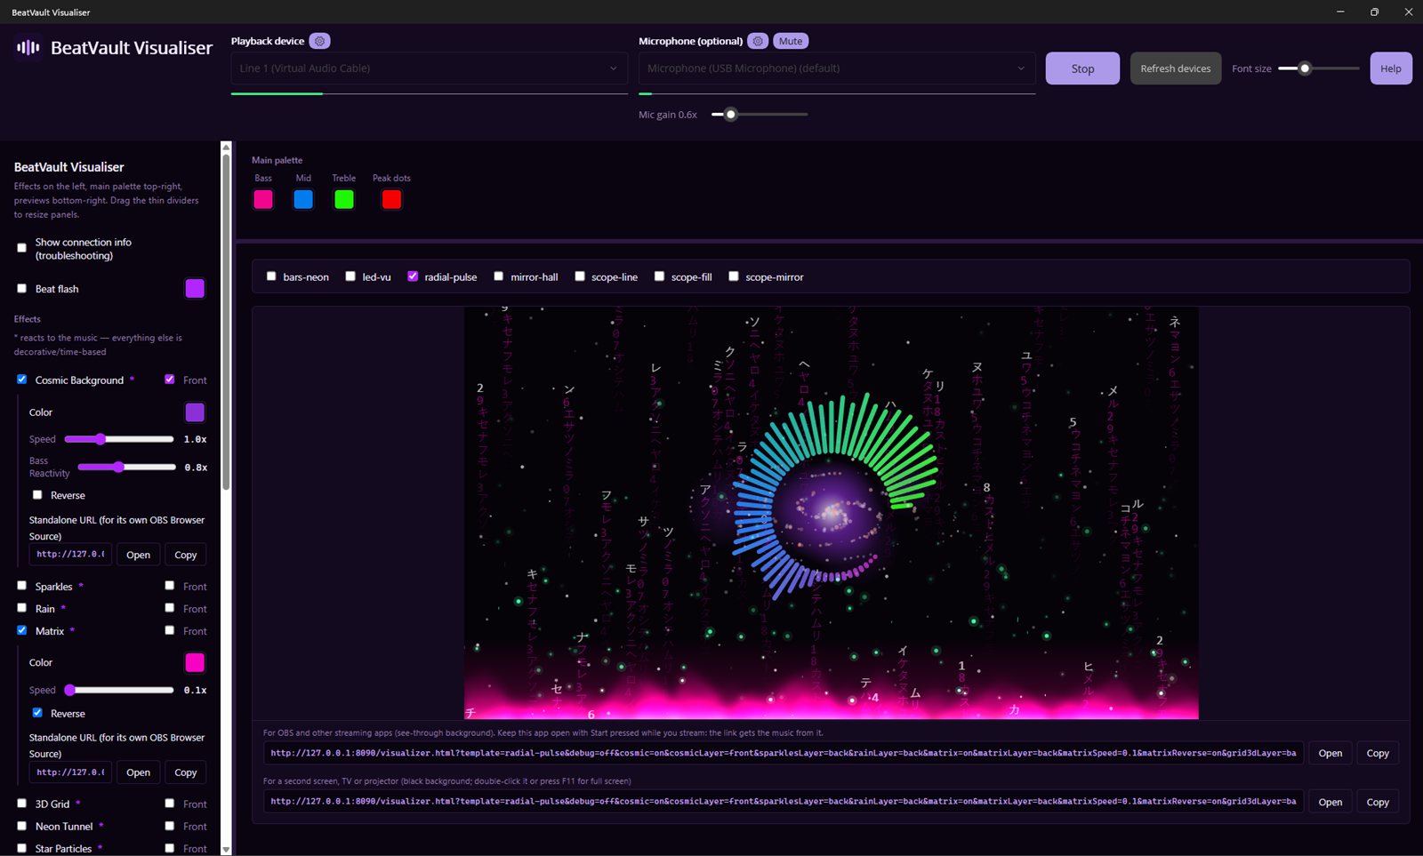The height and width of the screenshot is (856, 1423).
Task: Adjust Cosmic Background Speed slider
Action: coord(119,439)
